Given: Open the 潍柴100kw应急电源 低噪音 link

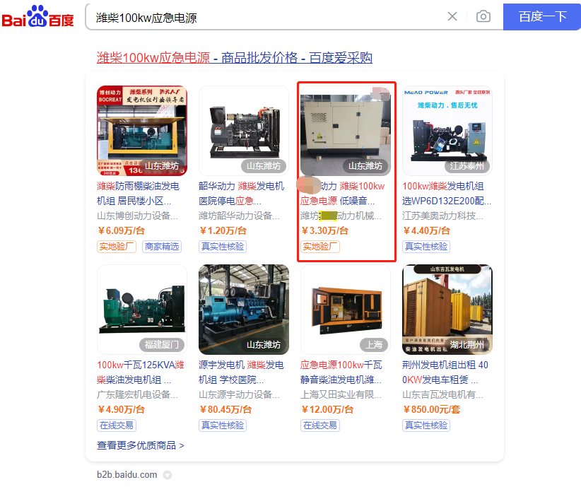Looking at the screenshot, I should pos(343,194).
